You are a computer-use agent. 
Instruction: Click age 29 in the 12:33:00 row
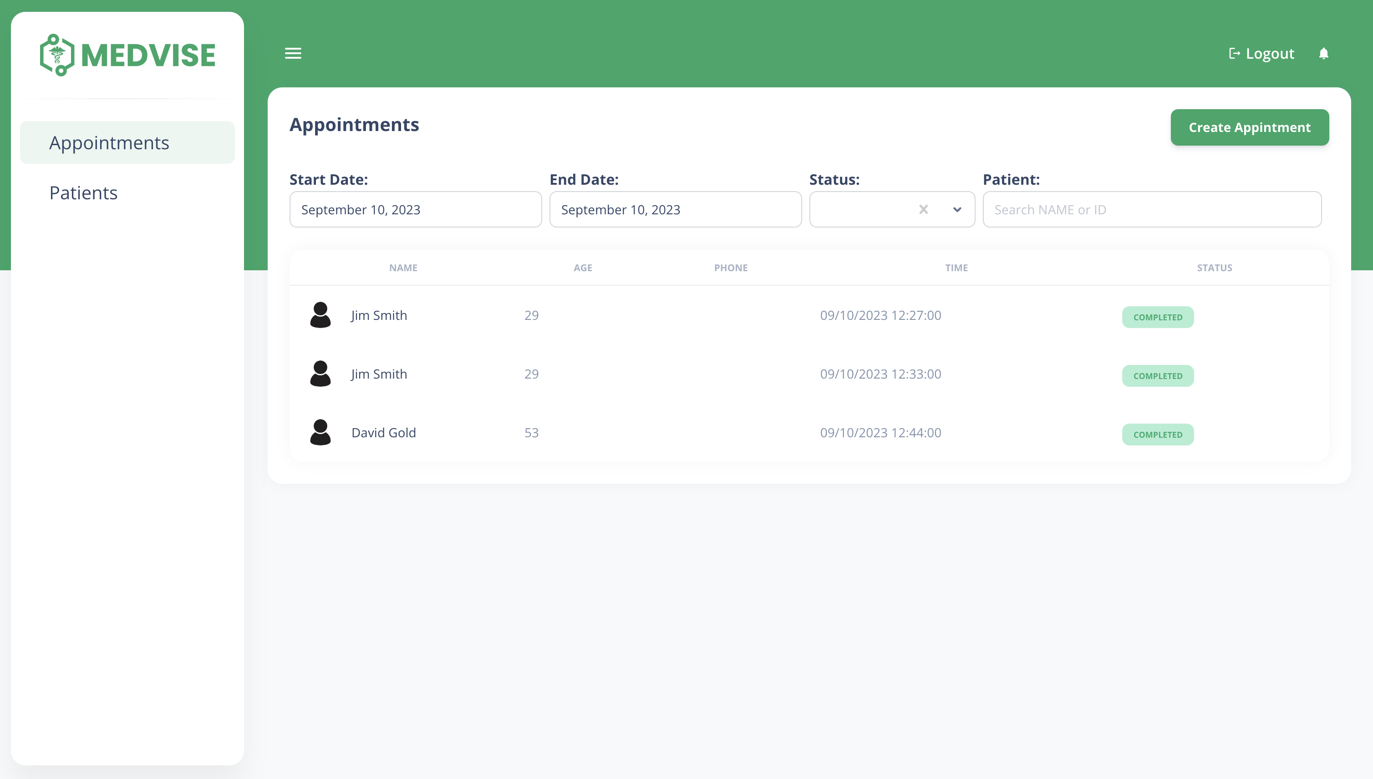click(531, 374)
